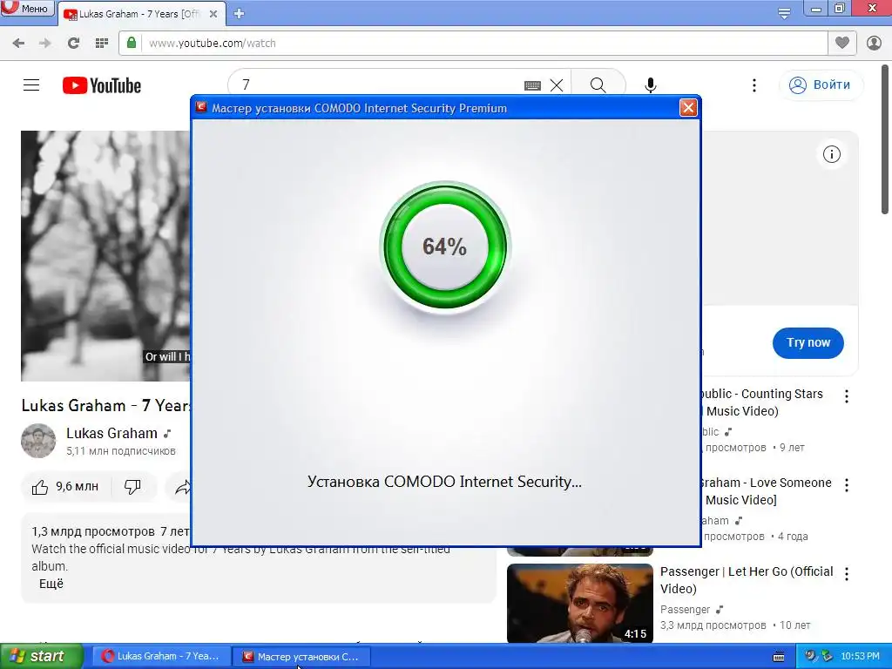Viewport: 892px width, 669px height.
Task: Share the video with arrow icon
Action: point(182,487)
